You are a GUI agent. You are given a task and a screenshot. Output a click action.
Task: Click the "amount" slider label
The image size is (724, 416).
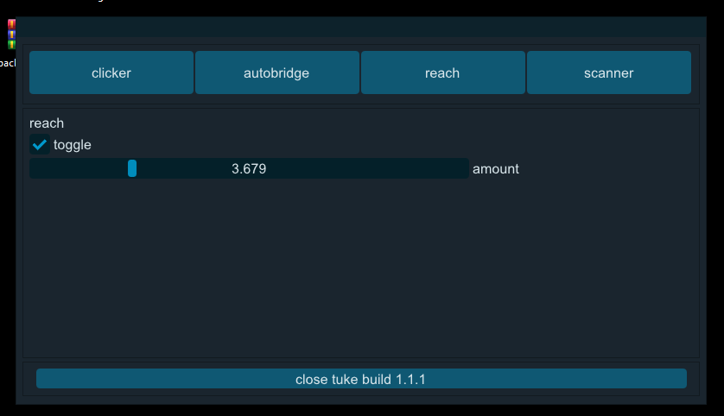point(495,169)
